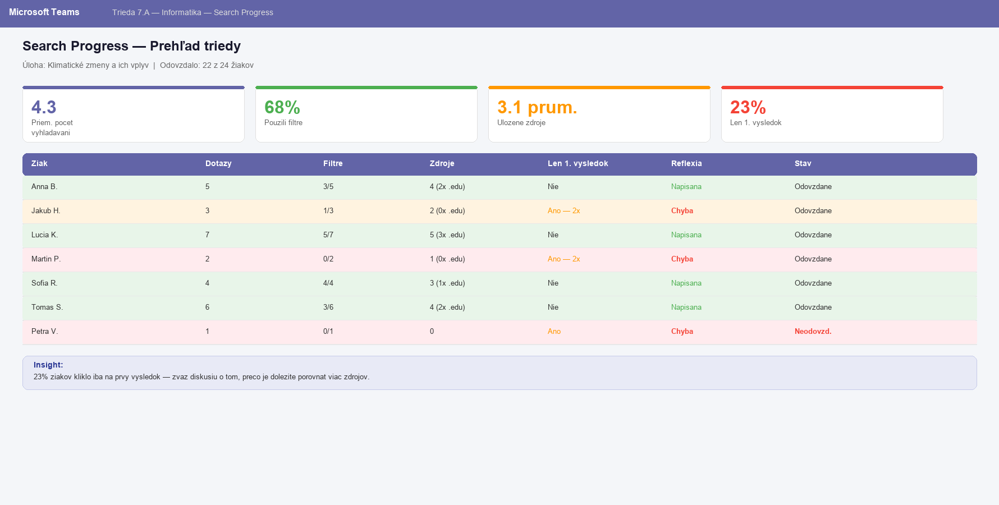
Task: Click the Zdroje column header
Action: tap(442, 164)
